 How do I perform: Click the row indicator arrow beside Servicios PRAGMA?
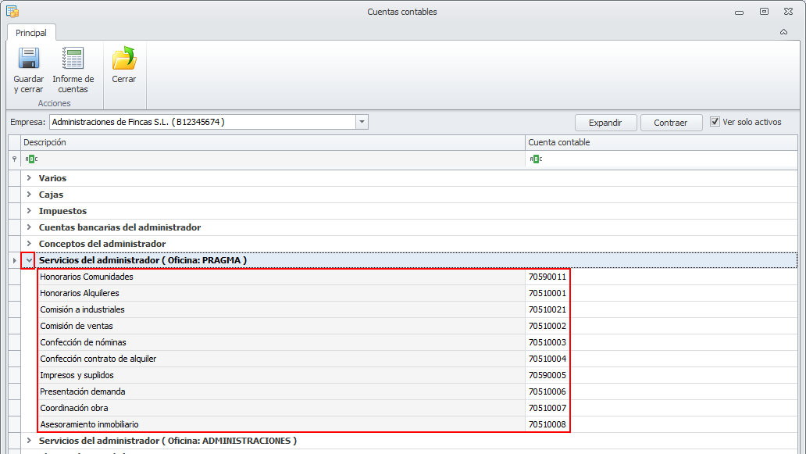(x=14, y=261)
